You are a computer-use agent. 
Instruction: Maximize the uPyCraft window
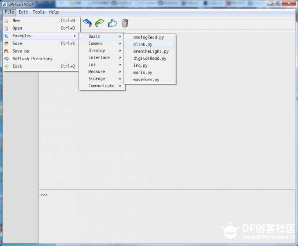[x=278, y=3]
